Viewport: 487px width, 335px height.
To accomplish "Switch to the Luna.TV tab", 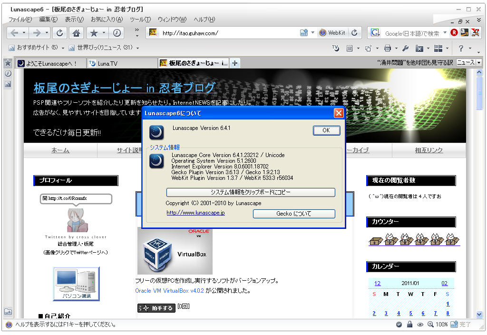I will click(x=122, y=63).
